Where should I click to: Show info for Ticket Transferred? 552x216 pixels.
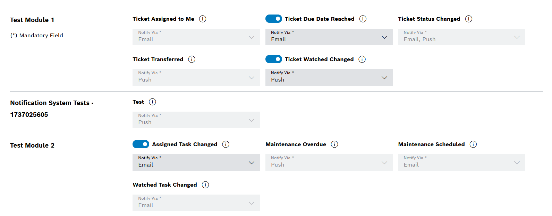click(192, 59)
